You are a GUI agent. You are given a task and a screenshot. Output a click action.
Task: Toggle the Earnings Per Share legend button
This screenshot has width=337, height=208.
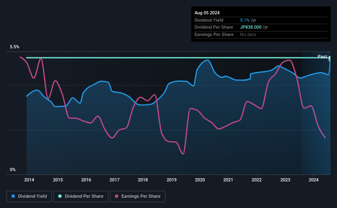[x=138, y=197]
